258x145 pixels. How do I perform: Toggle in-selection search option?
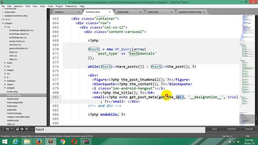(x=27, y=129)
